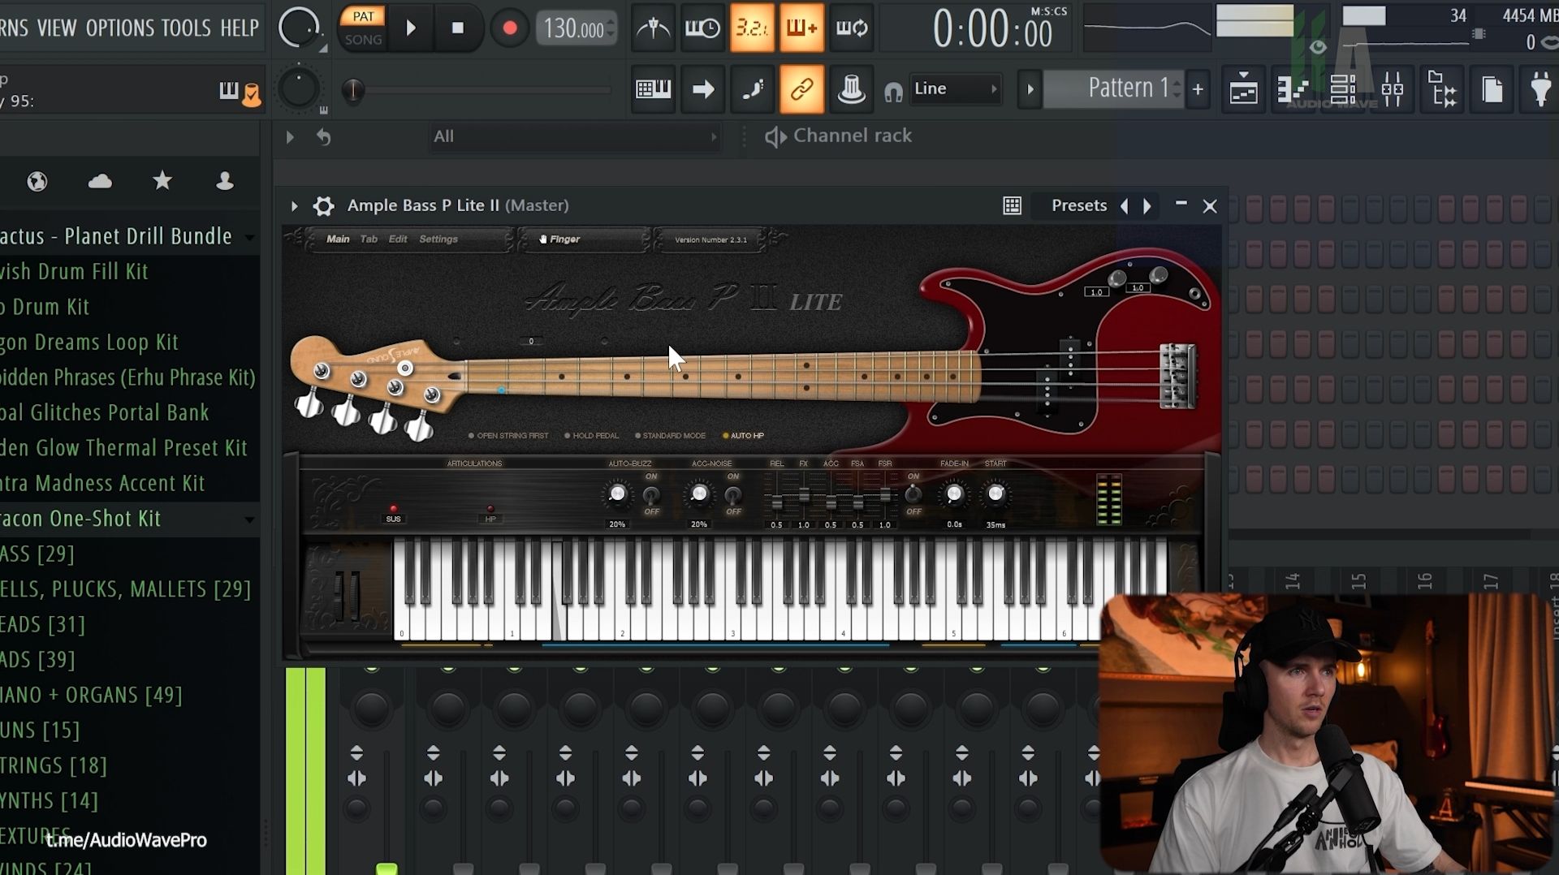Flip the AUTO-BUZZ on/off switch

651,494
